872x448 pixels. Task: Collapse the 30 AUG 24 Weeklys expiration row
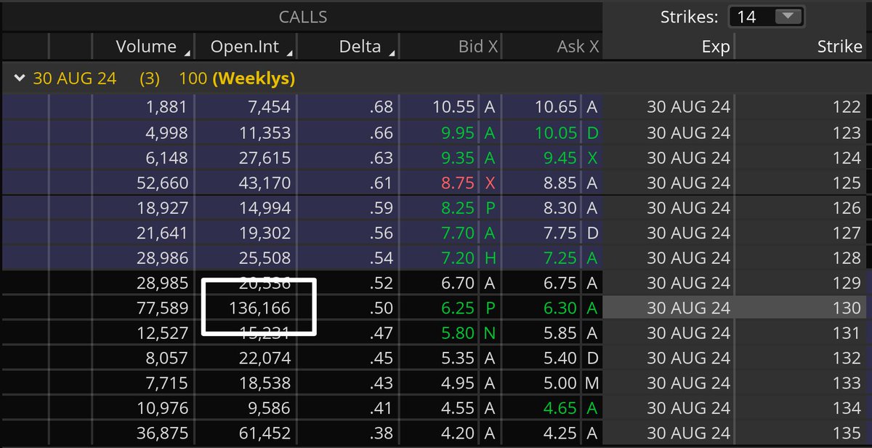pos(20,79)
